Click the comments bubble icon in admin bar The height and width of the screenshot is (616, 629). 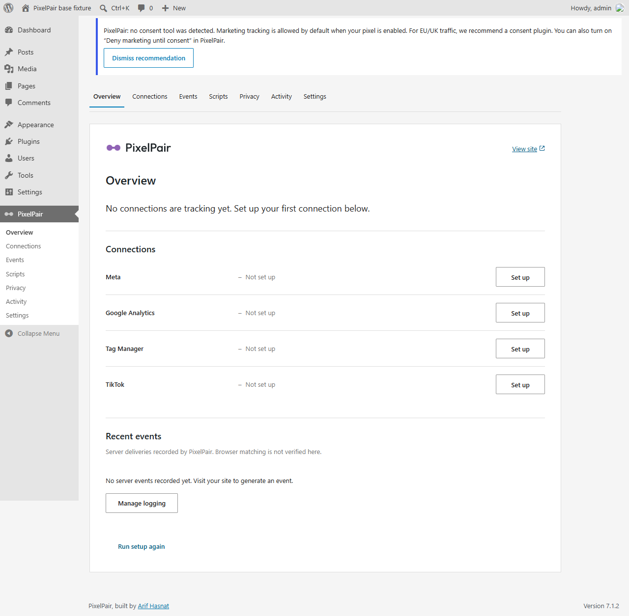(x=142, y=8)
